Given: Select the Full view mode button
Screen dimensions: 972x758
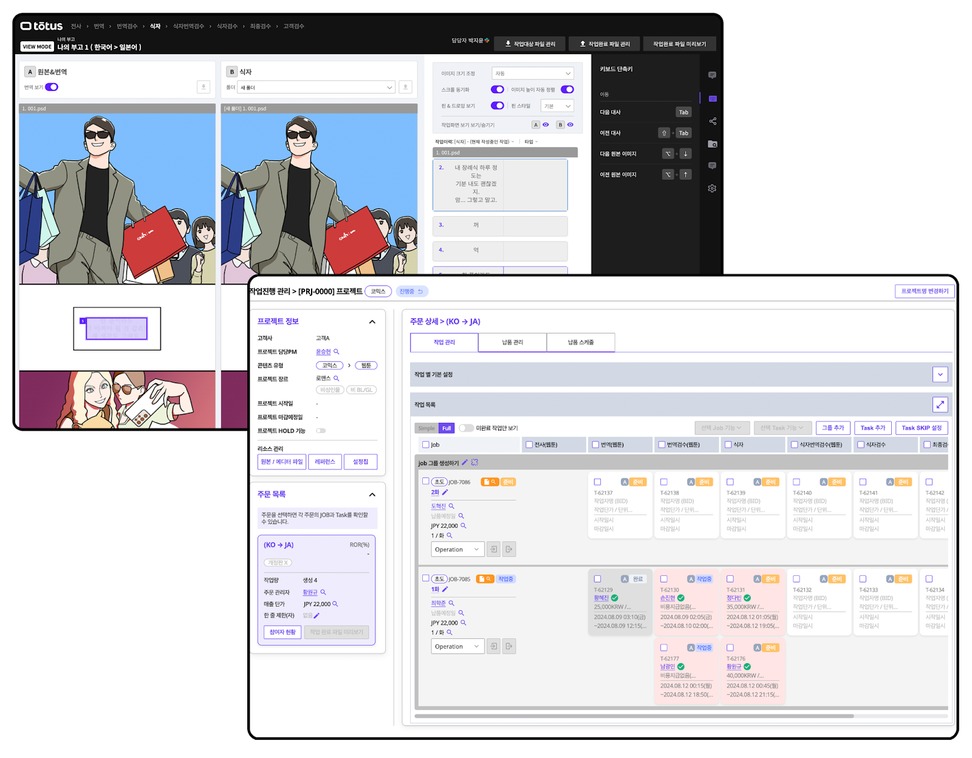Looking at the screenshot, I should (447, 428).
